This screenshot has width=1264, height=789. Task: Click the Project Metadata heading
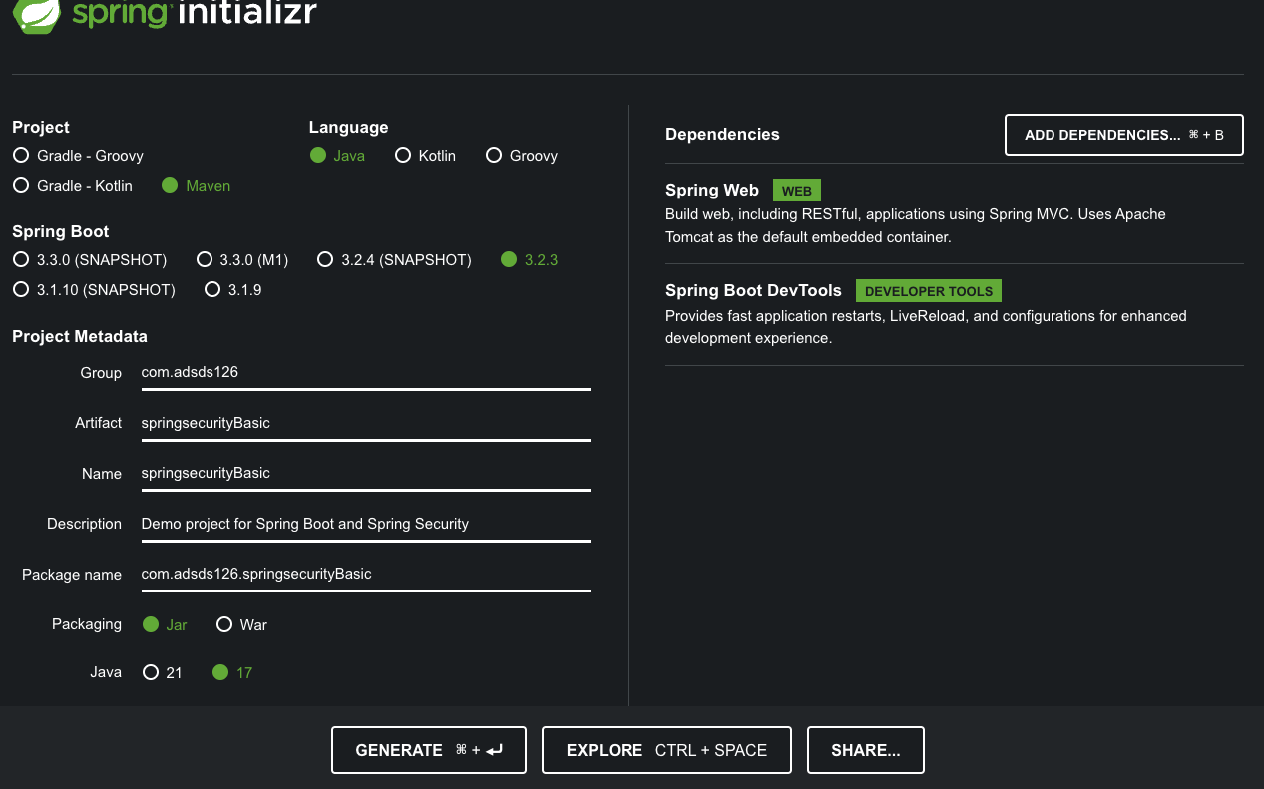(x=80, y=337)
